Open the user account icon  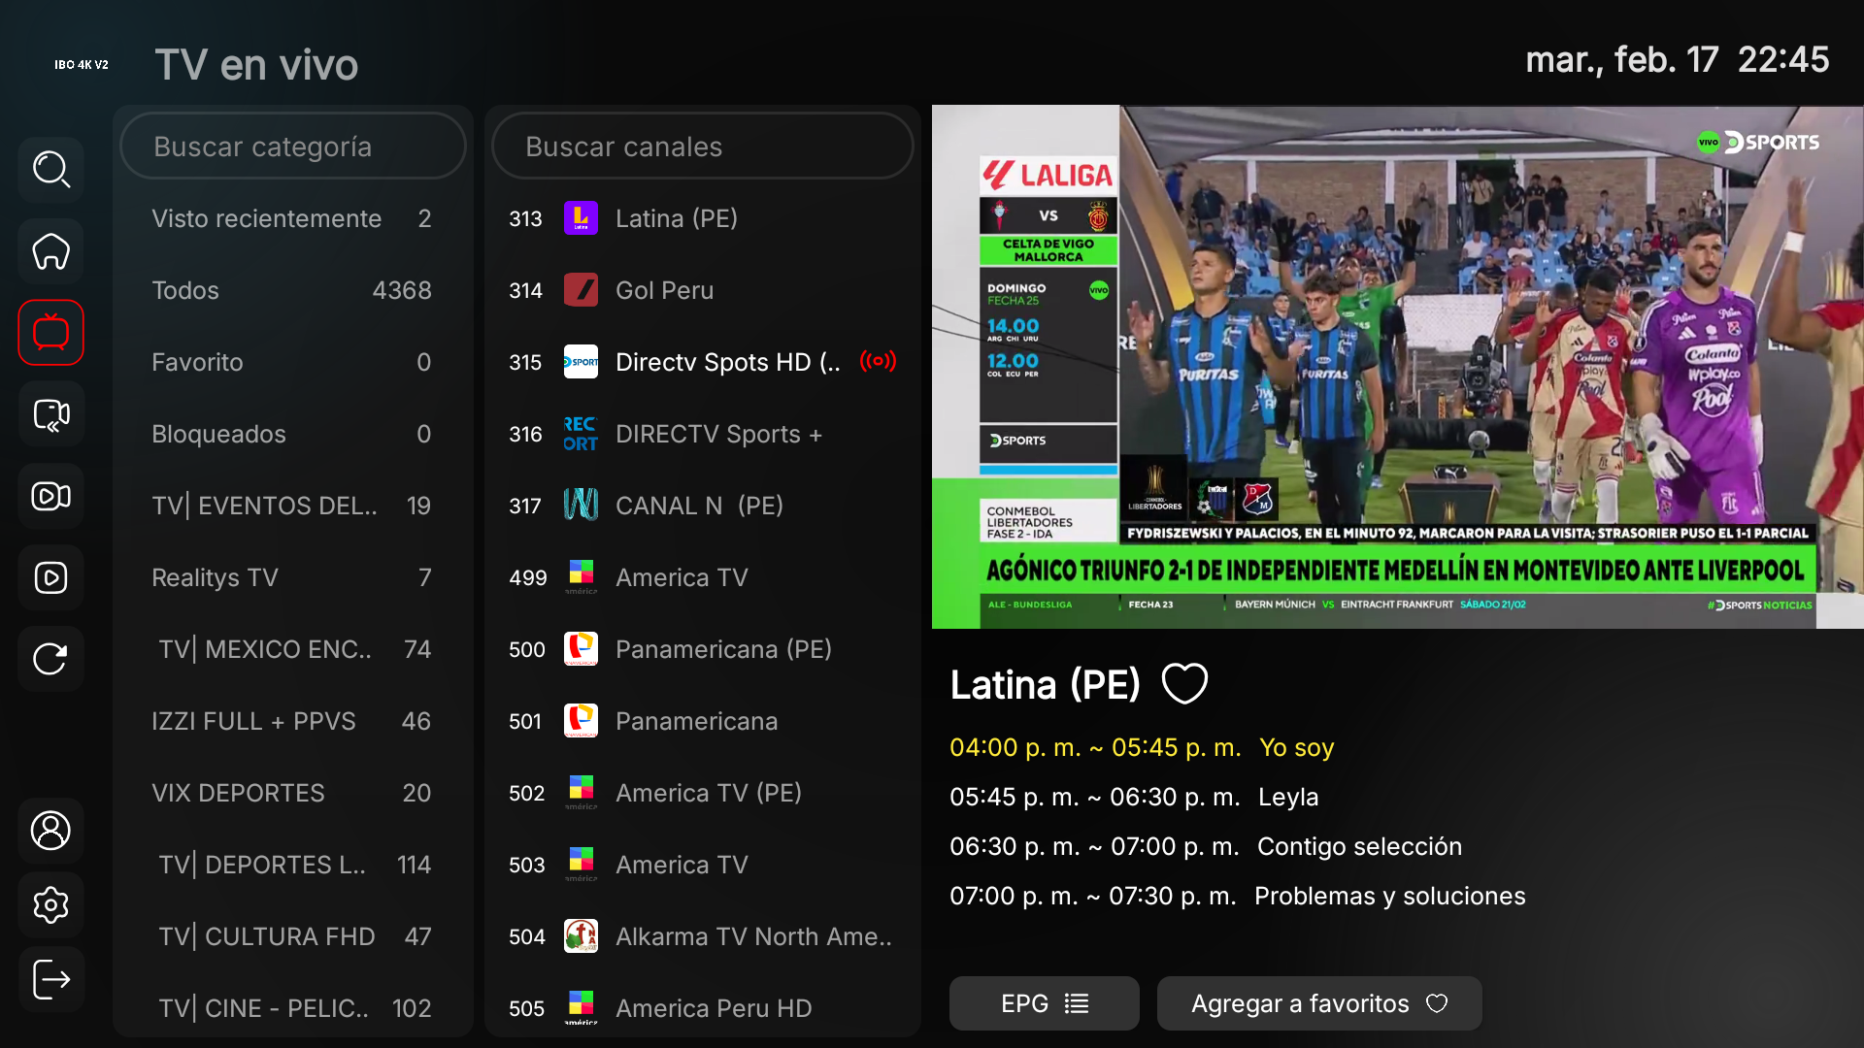(50, 831)
